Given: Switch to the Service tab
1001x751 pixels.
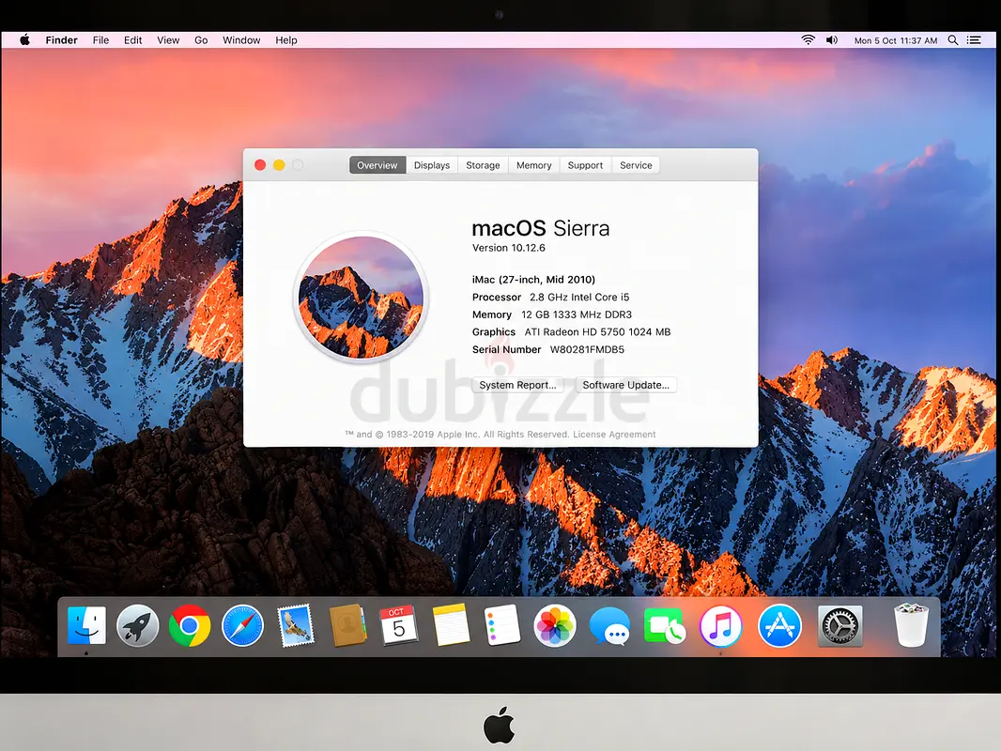Looking at the screenshot, I should tap(636, 165).
